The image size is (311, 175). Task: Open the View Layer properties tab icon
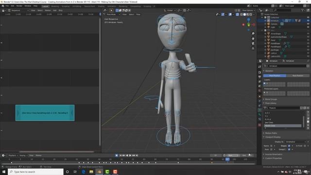259,82
